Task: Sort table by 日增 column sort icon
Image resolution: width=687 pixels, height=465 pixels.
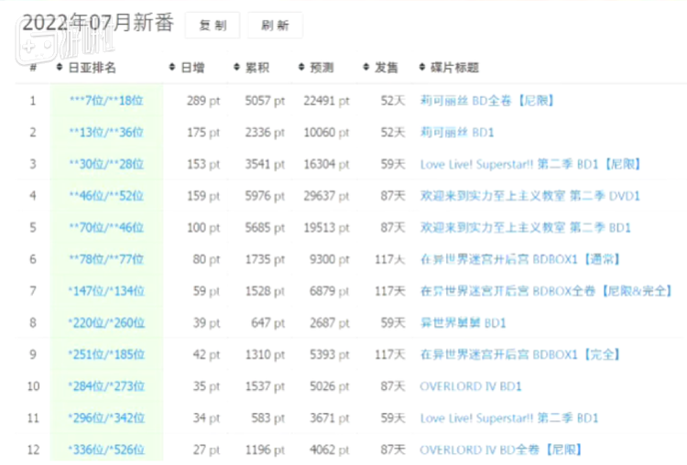Action: (x=173, y=68)
